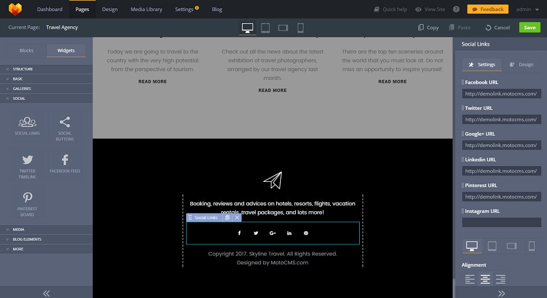Click the Facebook icon in footer
This screenshot has height=298, width=547.
[x=239, y=233]
